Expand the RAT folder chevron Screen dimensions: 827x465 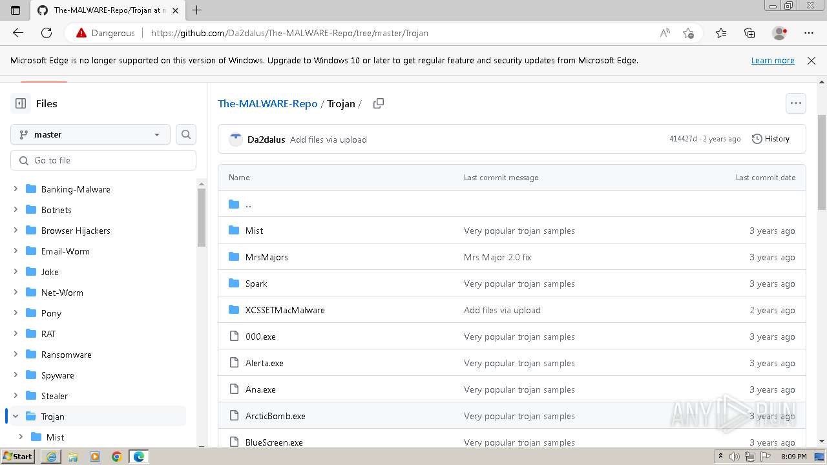click(x=16, y=334)
